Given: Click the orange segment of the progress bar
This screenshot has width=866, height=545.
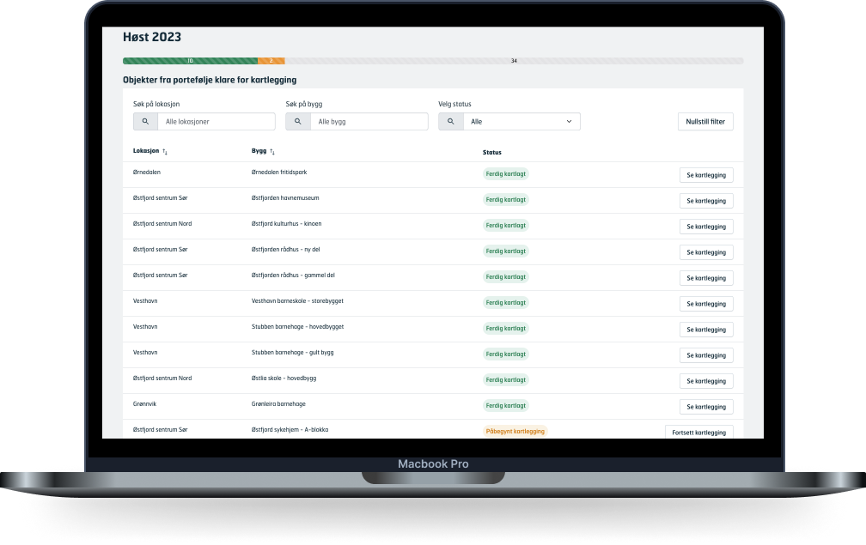Looking at the screenshot, I should click(x=271, y=61).
